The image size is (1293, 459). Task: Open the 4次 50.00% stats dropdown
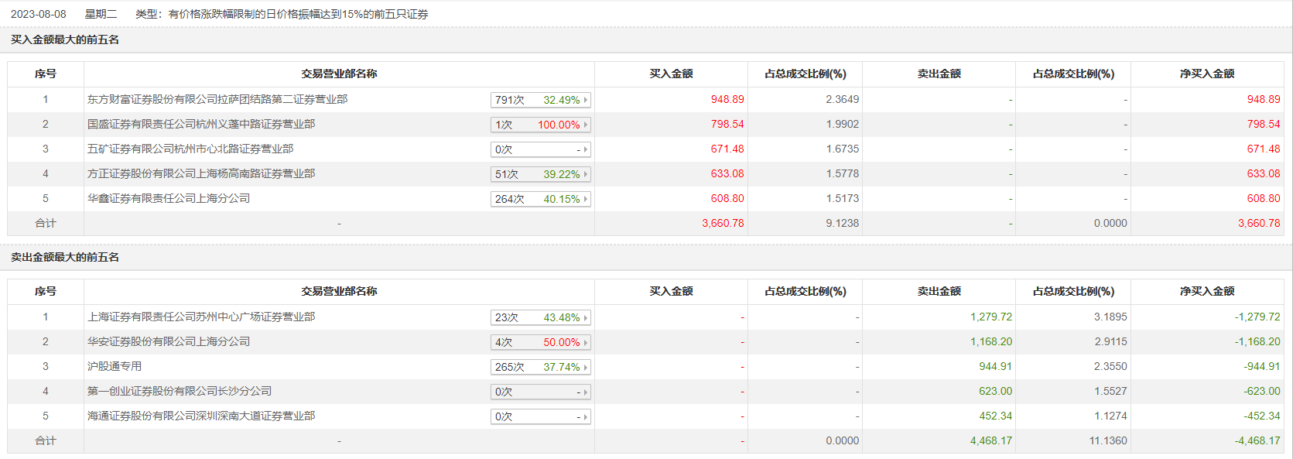540,342
